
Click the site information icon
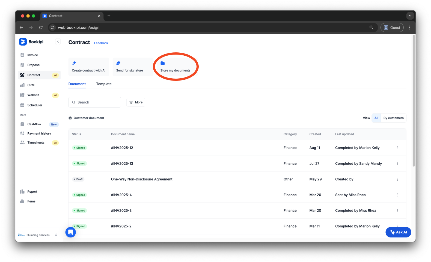coord(53,28)
